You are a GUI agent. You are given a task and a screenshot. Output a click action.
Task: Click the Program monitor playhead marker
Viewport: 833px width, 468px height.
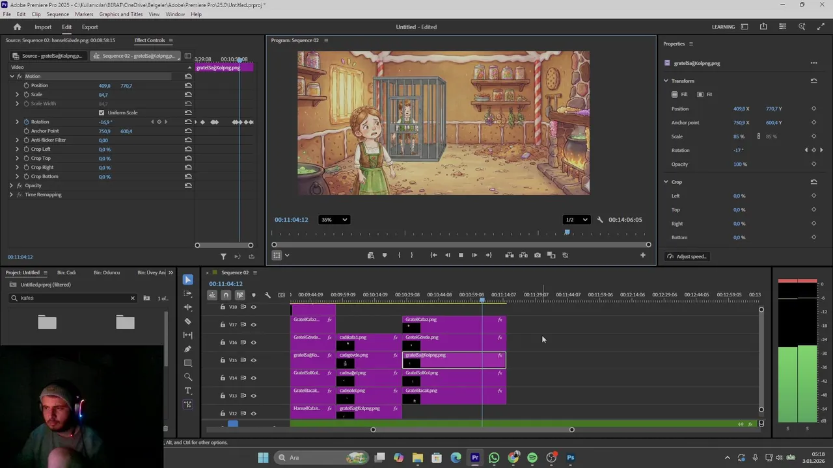(x=567, y=233)
